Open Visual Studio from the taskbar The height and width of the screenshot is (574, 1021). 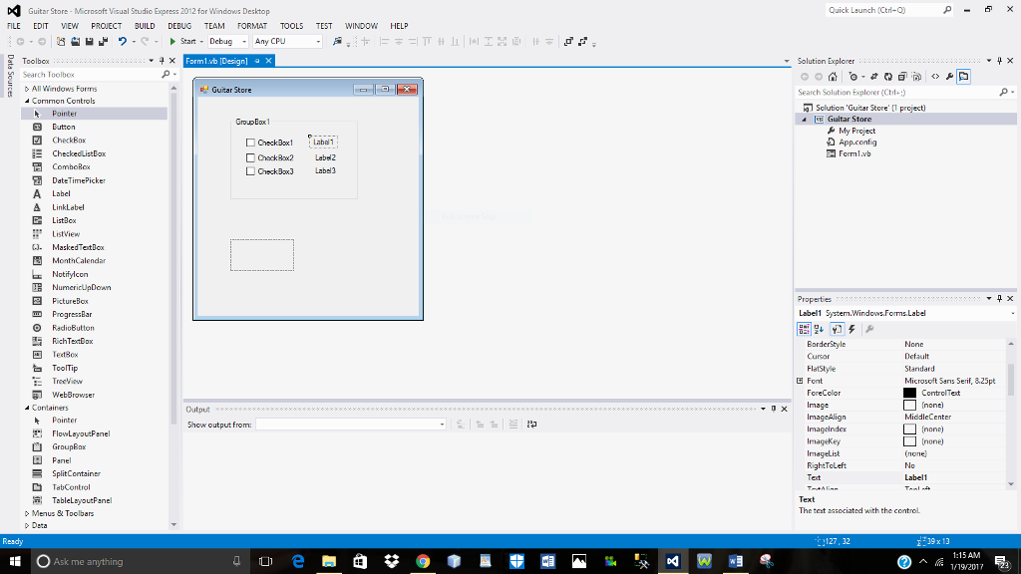[x=673, y=561]
